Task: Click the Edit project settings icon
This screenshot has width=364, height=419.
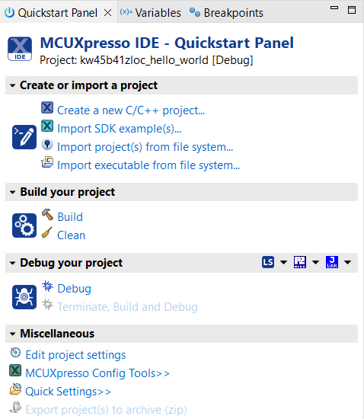Action: (15, 353)
